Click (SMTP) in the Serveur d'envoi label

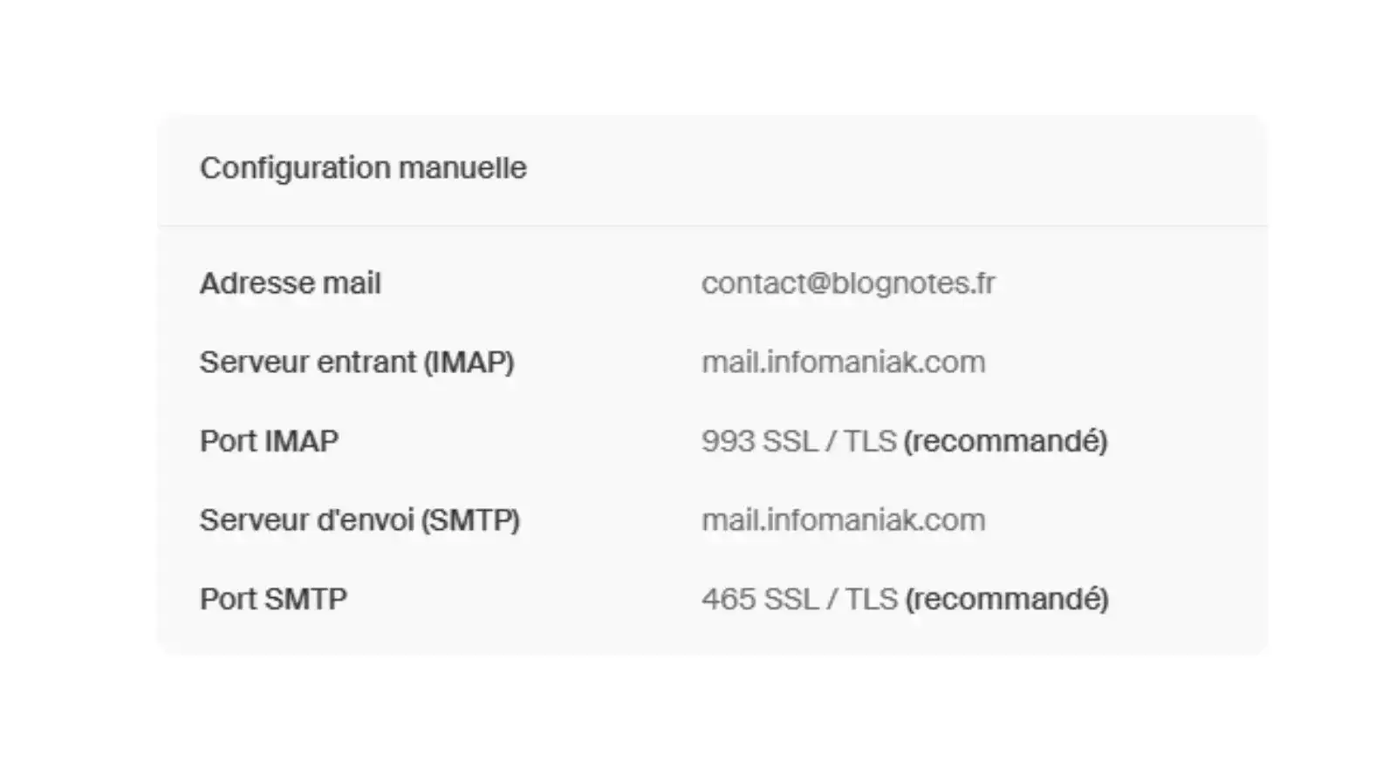[470, 520]
